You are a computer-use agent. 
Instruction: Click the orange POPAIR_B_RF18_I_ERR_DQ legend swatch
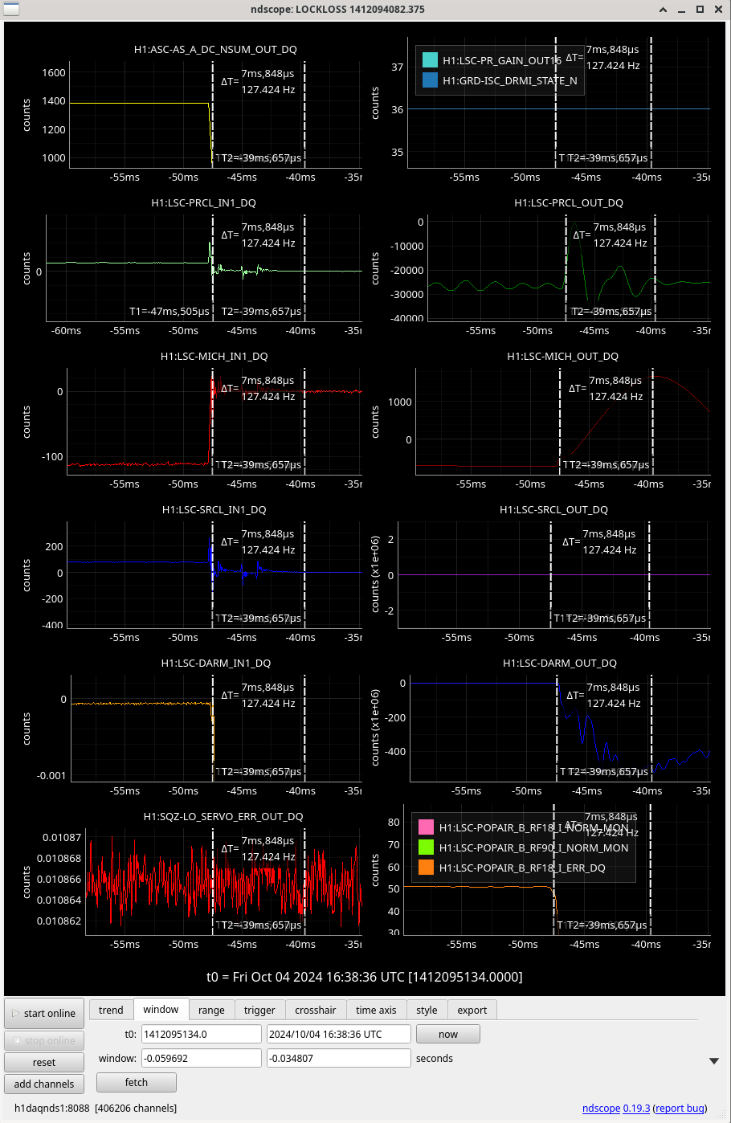(426, 868)
